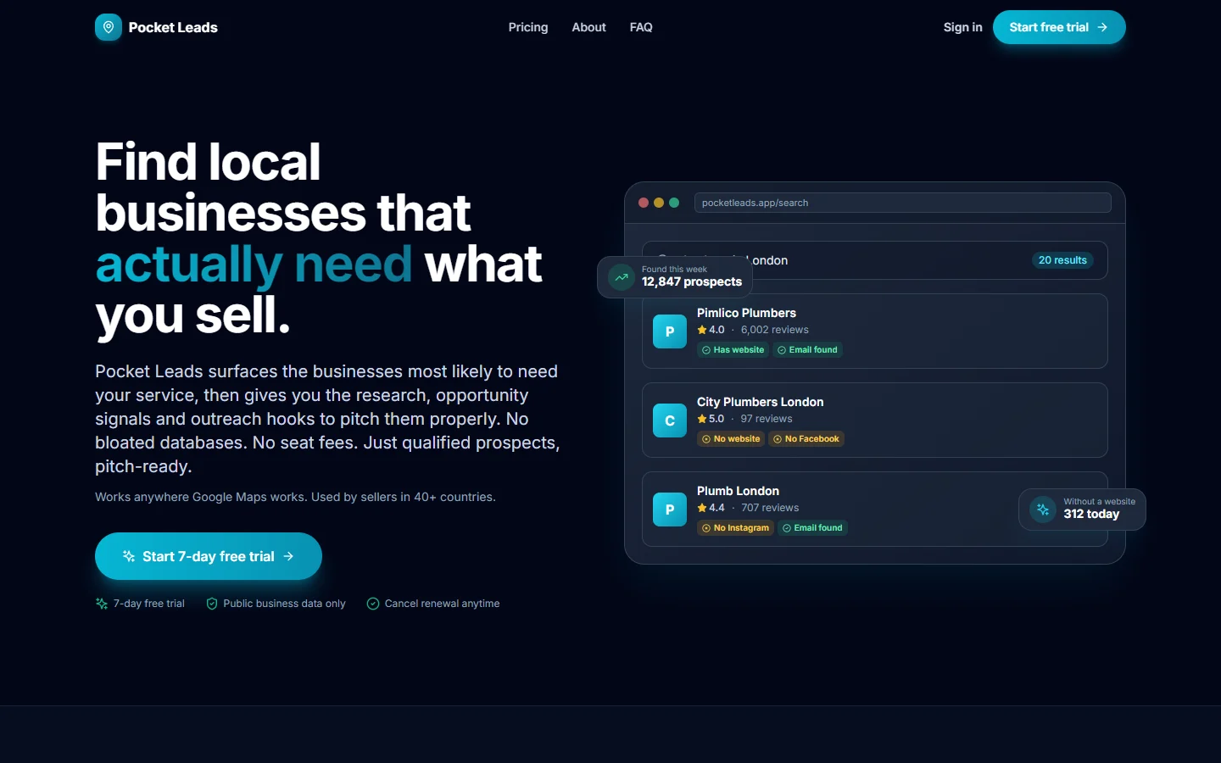
Task: Click the 7-day free trial text below the button
Action: click(149, 604)
